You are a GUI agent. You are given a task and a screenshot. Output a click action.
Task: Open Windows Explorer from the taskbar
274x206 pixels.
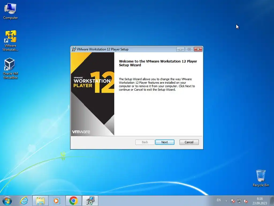40,201
